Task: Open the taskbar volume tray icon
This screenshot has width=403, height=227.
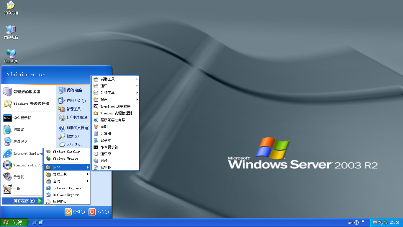Action: click(x=380, y=222)
